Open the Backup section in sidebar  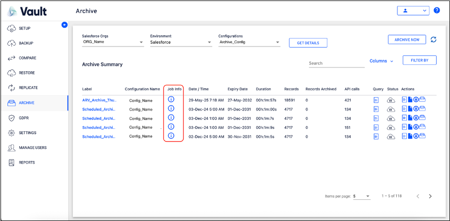(x=27, y=43)
